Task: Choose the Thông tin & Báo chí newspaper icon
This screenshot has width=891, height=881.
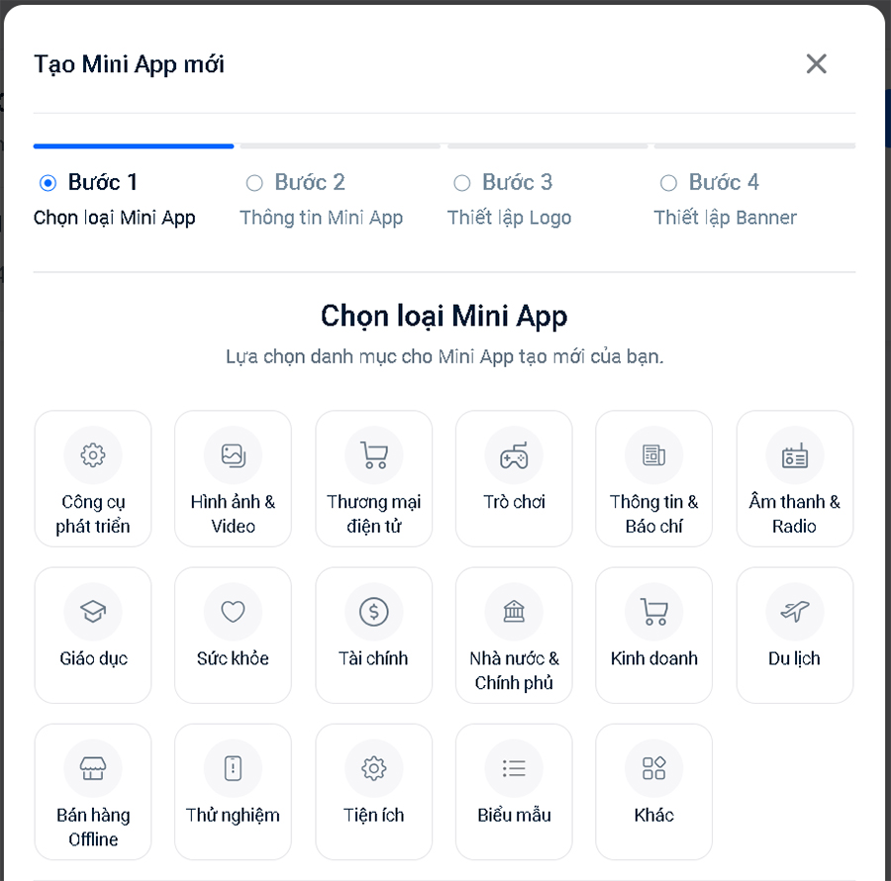Action: coord(653,455)
